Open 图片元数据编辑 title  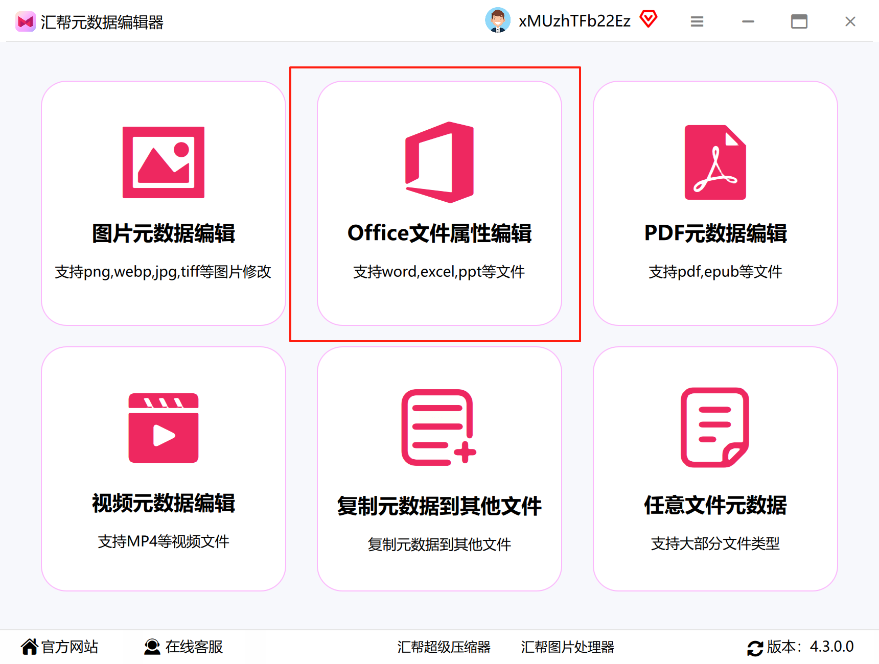click(164, 233)
